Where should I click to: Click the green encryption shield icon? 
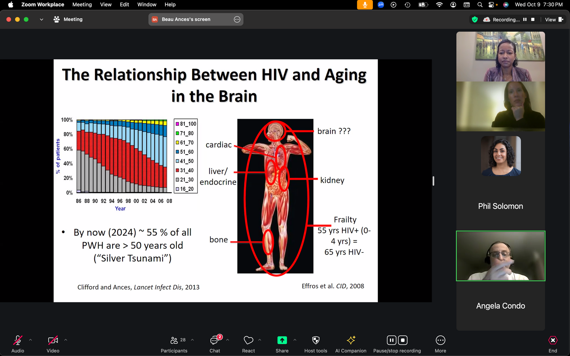475,20
